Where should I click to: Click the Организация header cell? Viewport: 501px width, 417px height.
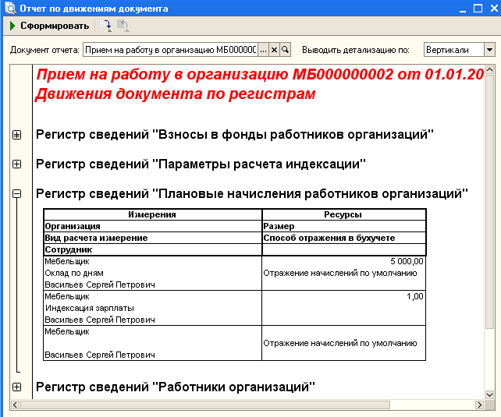(x=152, y=226)
